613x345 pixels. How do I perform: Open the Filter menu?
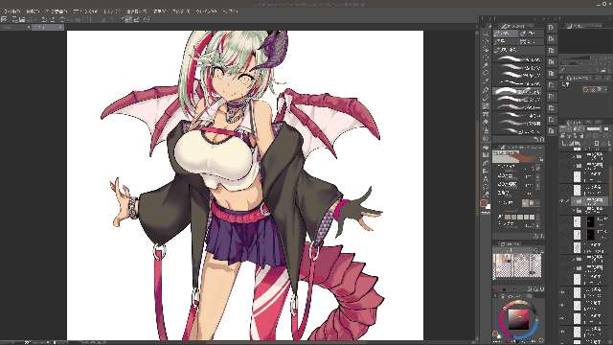(x=181, y=11)
